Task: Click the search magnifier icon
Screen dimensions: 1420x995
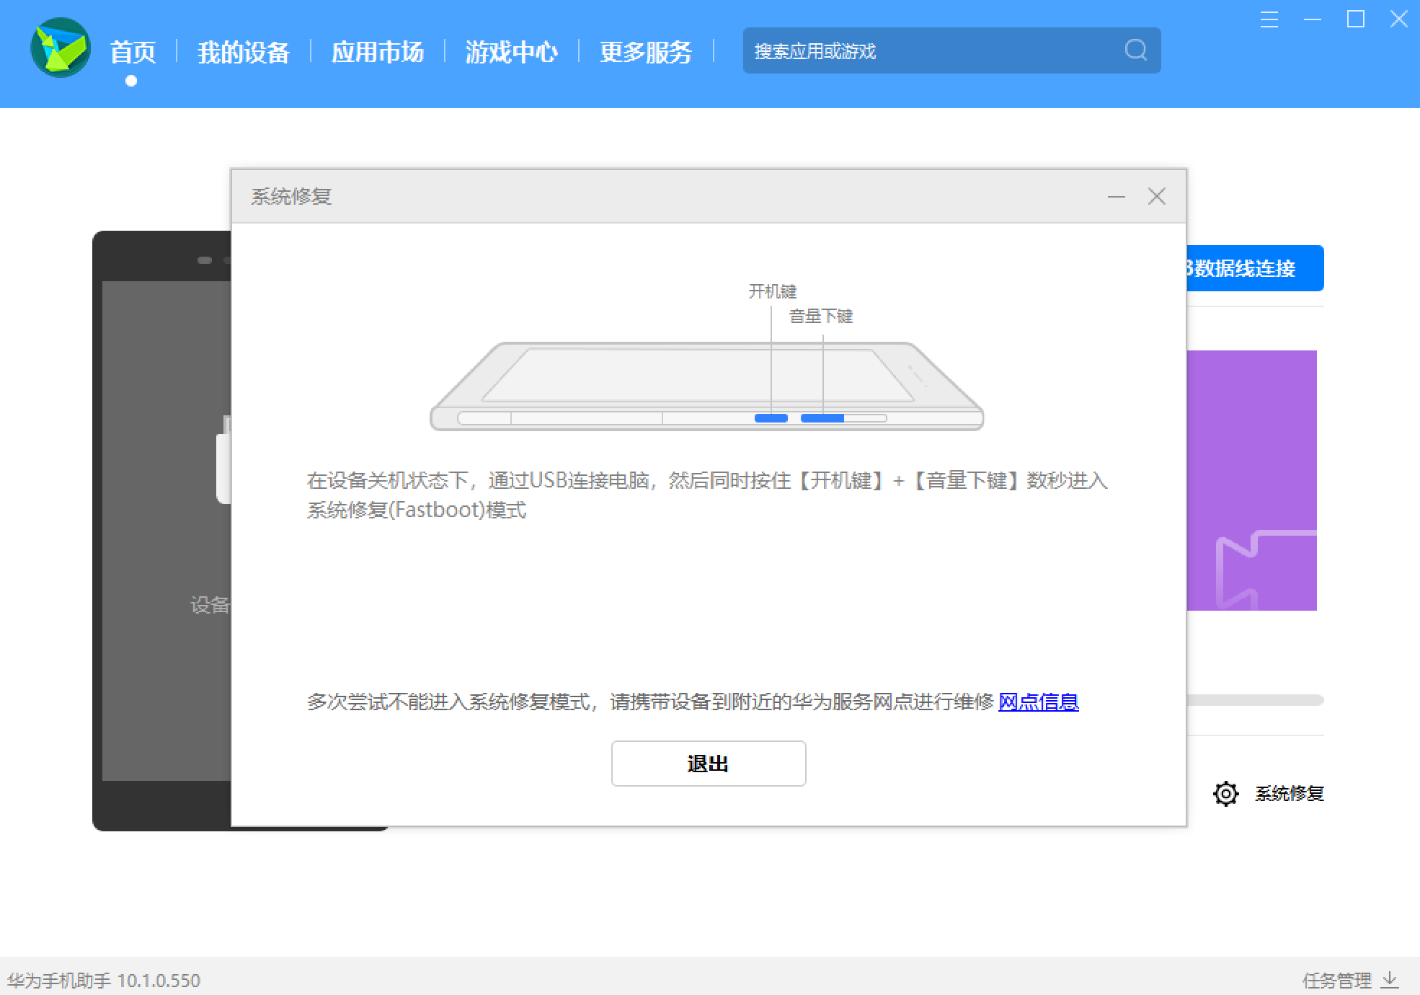Action: click(1135, 50)
